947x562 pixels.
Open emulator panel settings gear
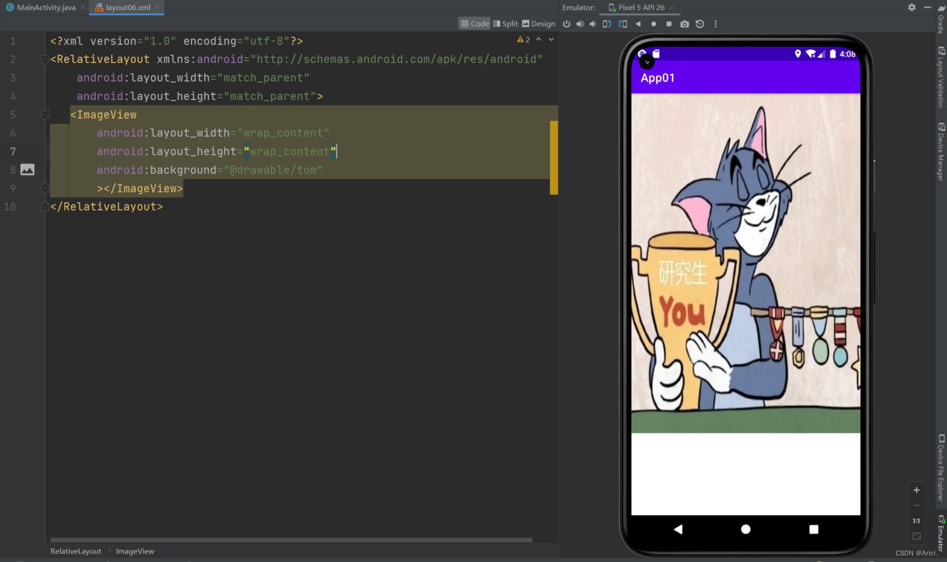[912, 7]
